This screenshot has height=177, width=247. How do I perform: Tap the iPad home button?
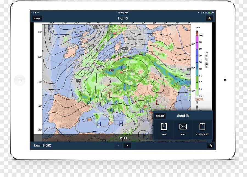pyautogui.click(x=19, y=80)
